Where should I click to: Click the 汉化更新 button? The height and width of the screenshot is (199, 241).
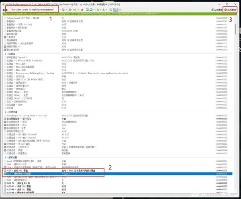click(217, 9)
